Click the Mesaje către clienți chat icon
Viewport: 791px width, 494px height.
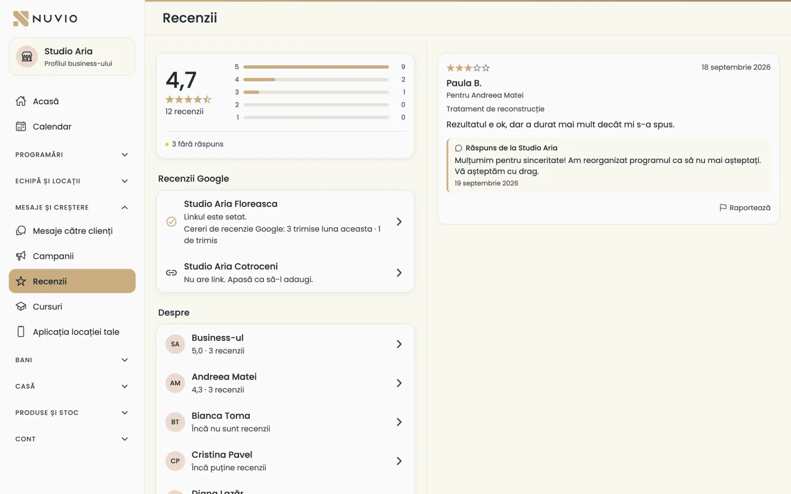pos(21,231)
